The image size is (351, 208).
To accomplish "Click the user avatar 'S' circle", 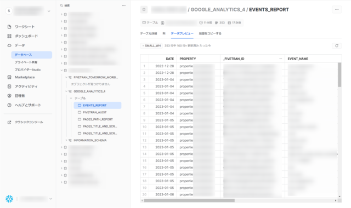I will [9, 11].
